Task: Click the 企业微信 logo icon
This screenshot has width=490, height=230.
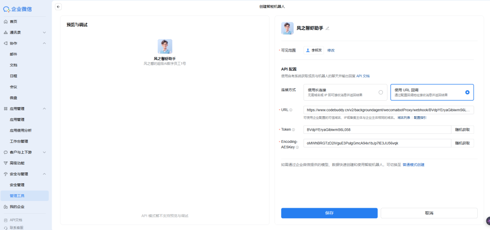Action: [7, 9]
